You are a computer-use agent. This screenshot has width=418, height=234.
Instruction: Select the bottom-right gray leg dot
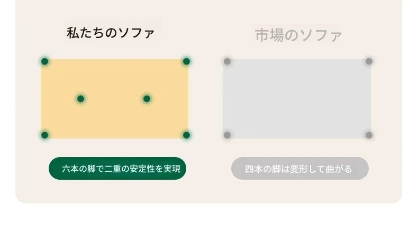(x=369, y=135)
